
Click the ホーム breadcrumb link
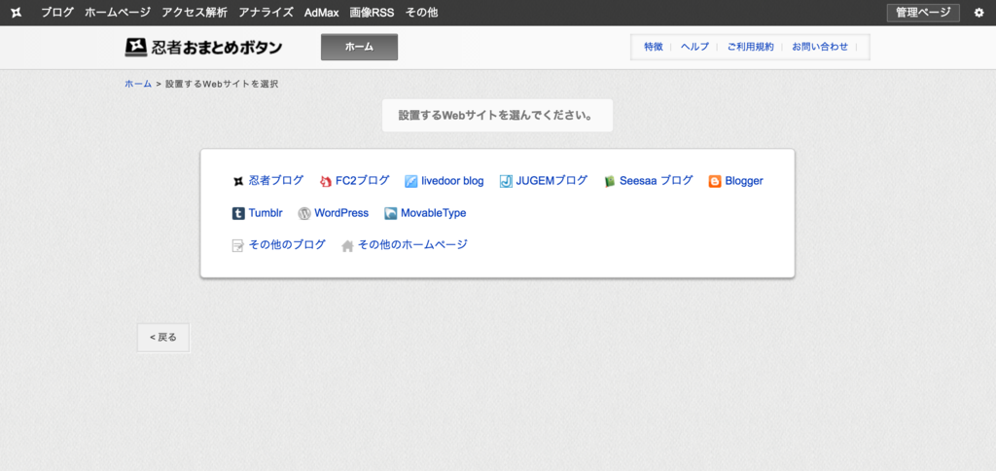(138, 84)
